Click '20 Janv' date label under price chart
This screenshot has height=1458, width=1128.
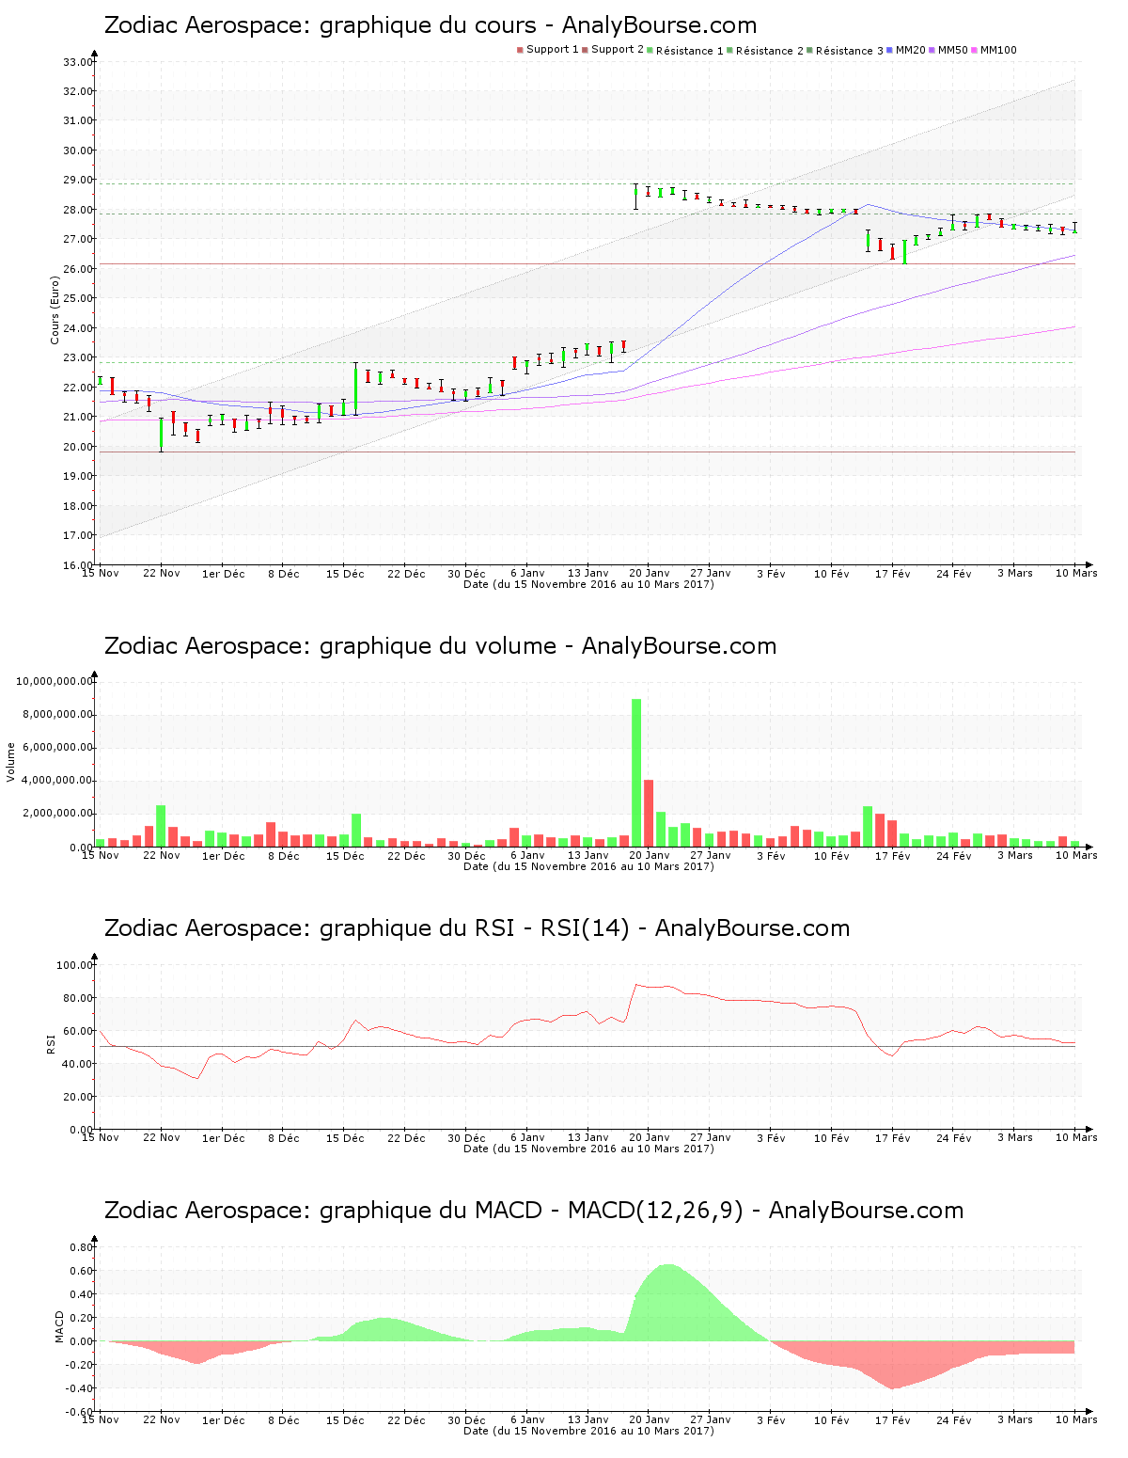click(x=650, y=574)
